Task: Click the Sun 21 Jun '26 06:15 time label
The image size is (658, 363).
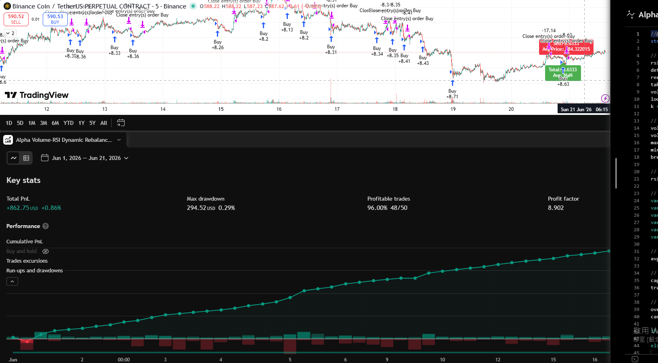Action: point(584,109)
